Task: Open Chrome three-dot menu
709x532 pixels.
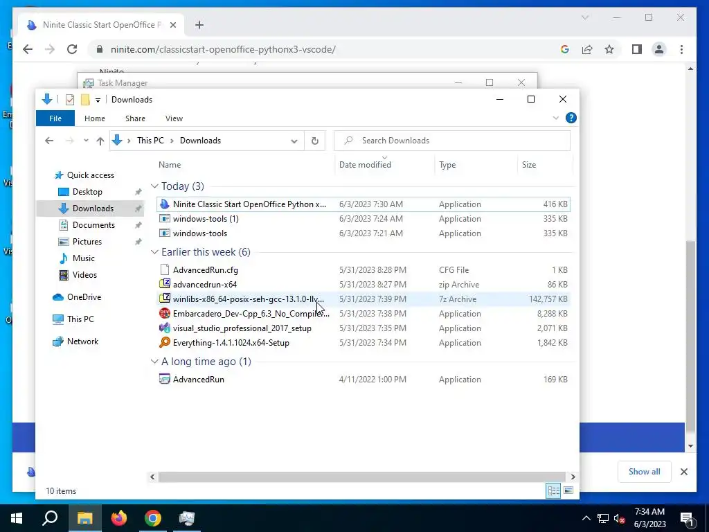Action: (682, 49)
